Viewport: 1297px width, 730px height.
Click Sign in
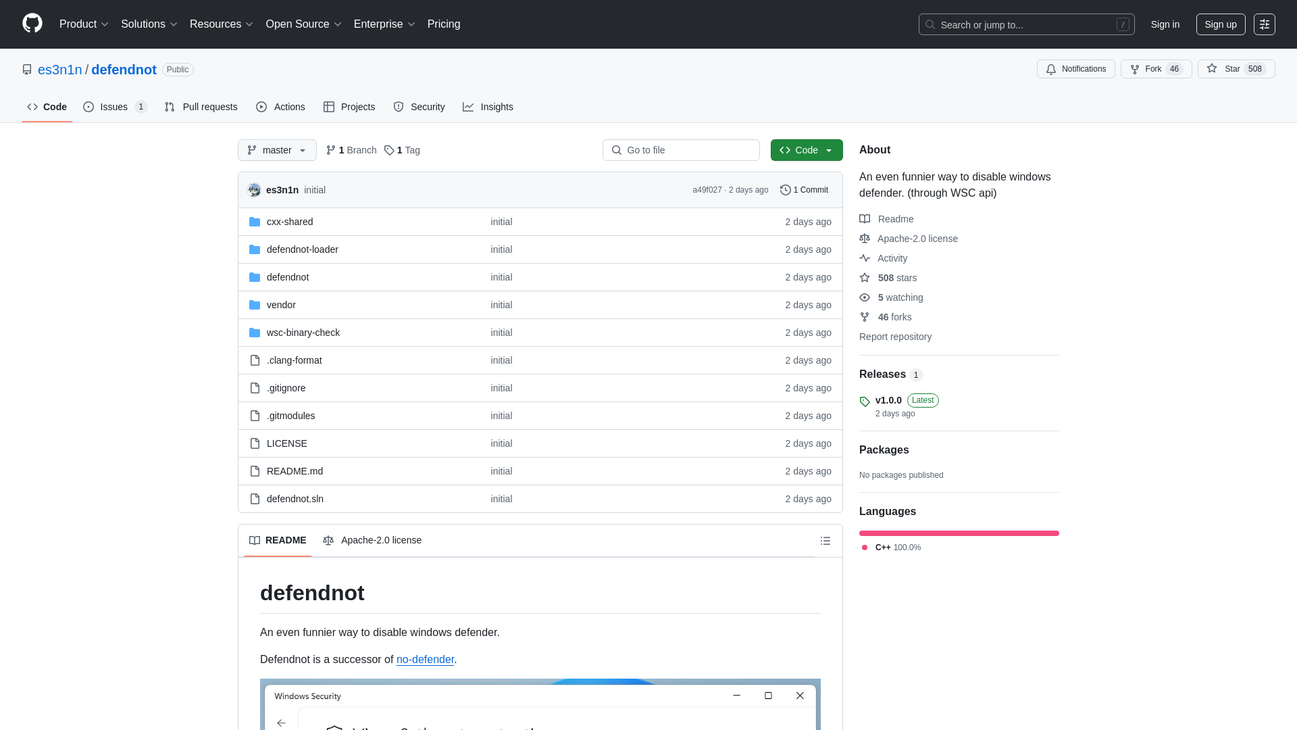(x=1165, y=24)
